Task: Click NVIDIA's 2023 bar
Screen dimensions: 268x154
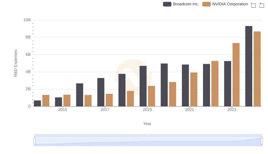Action: [x=236, y=74]
